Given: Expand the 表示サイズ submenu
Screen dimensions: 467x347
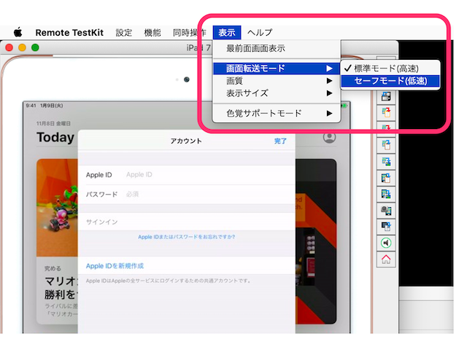Looking at the screenshot, I should coord(277,93).
